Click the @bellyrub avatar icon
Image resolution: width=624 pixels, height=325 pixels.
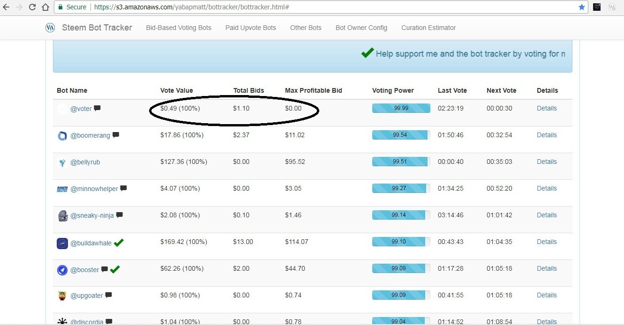(62, 162)
